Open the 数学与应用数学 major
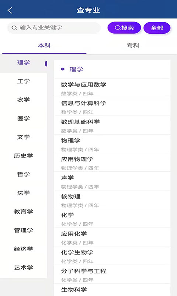177x296 pixels. click(x=112, y=88)
